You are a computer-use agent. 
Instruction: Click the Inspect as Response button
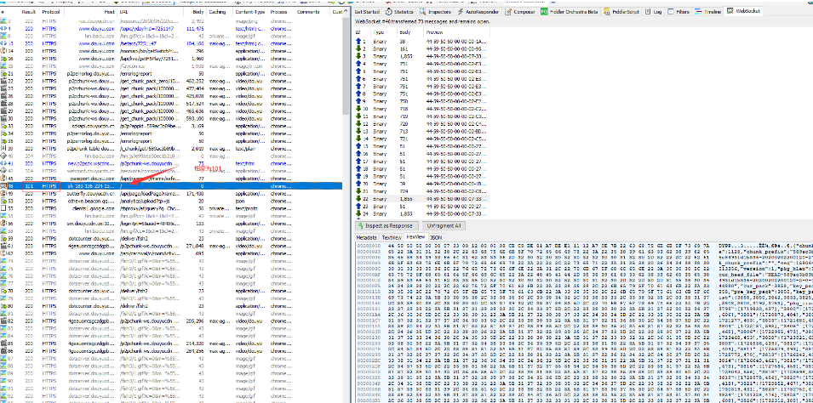[386, 226]
